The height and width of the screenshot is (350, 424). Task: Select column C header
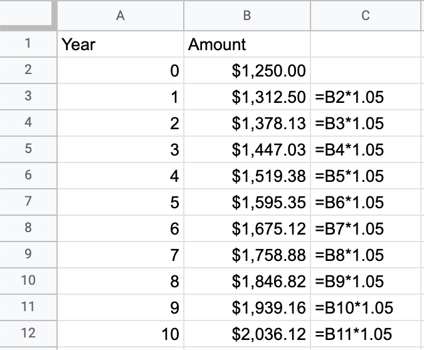(x=366, y=16)
